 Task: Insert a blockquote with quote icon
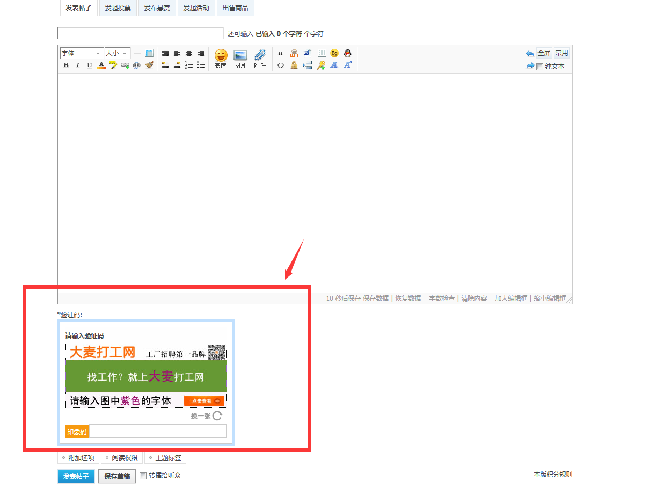coord(280,53)
